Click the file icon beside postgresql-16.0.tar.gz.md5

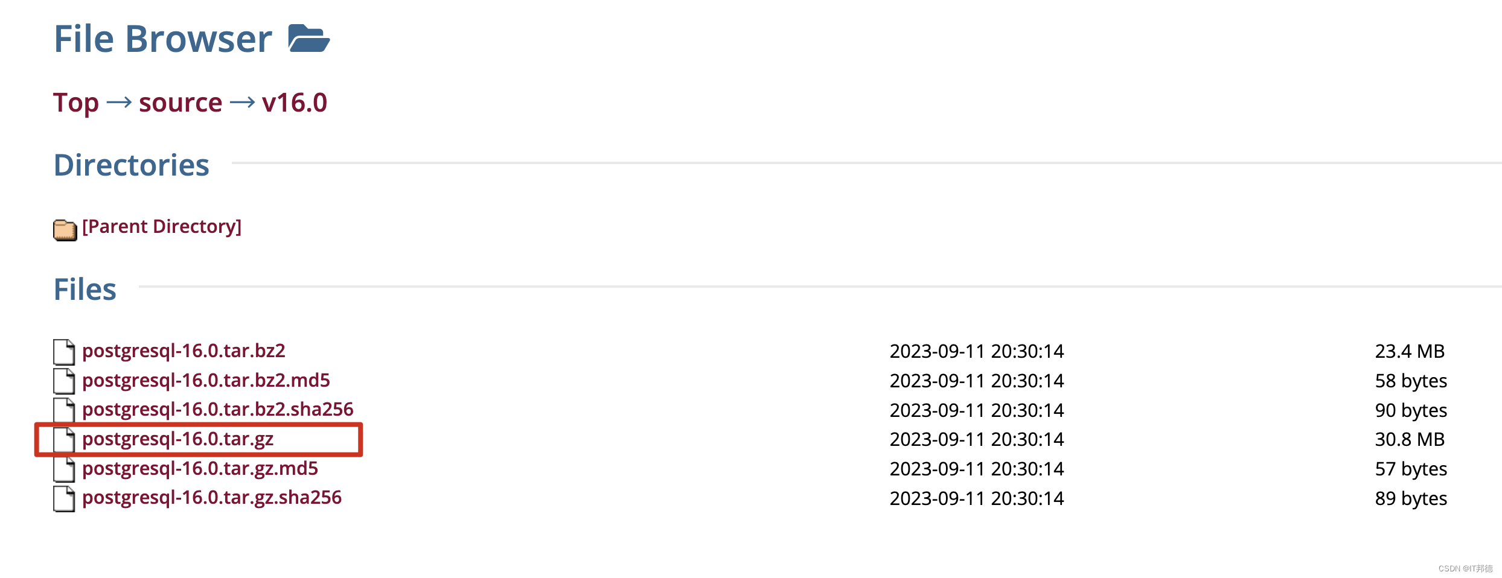(x=63, y=469)
